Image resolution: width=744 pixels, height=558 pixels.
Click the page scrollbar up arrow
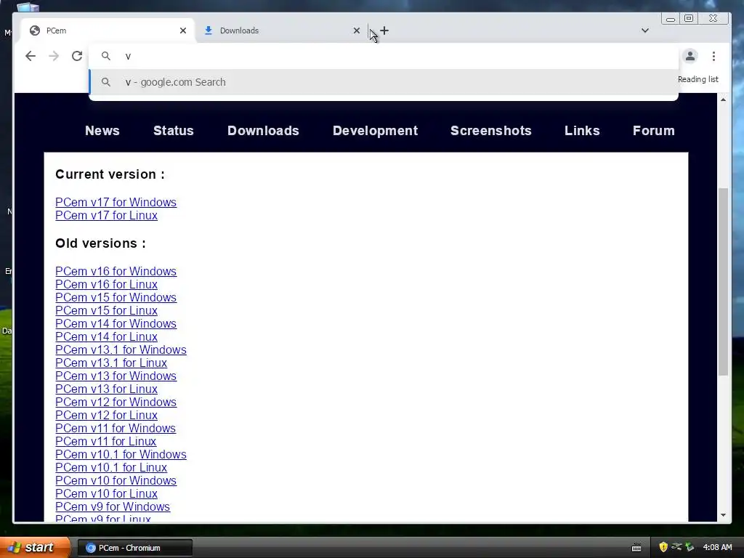click(x=723, y=99)
